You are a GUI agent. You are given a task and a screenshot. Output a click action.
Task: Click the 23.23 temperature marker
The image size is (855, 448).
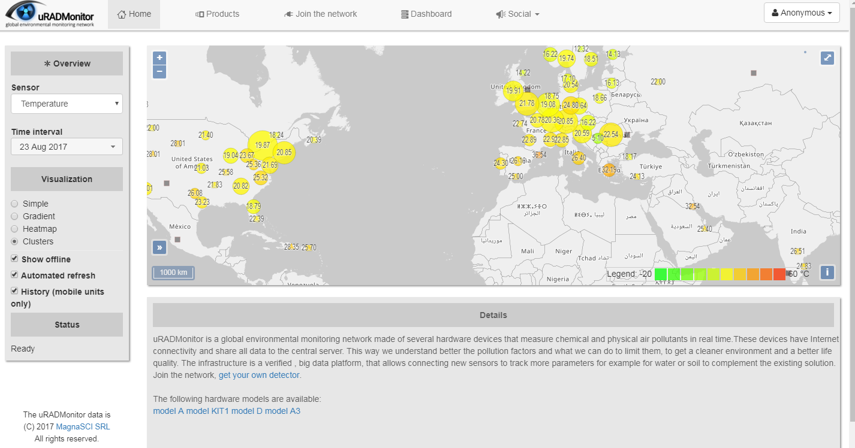coord(202,202)
